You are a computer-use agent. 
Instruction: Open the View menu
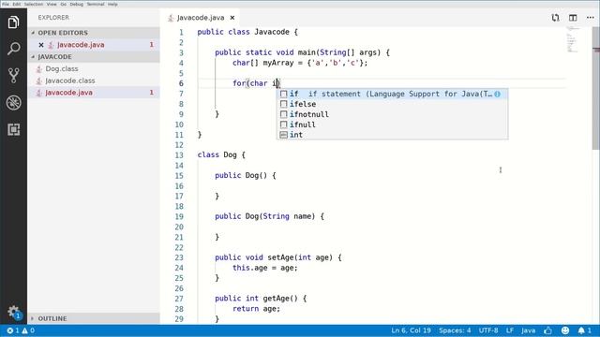coord(52,4)
